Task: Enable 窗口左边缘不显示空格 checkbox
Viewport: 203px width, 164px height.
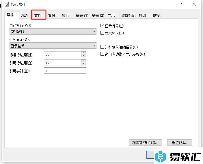Action: click(x=102, y=54)
